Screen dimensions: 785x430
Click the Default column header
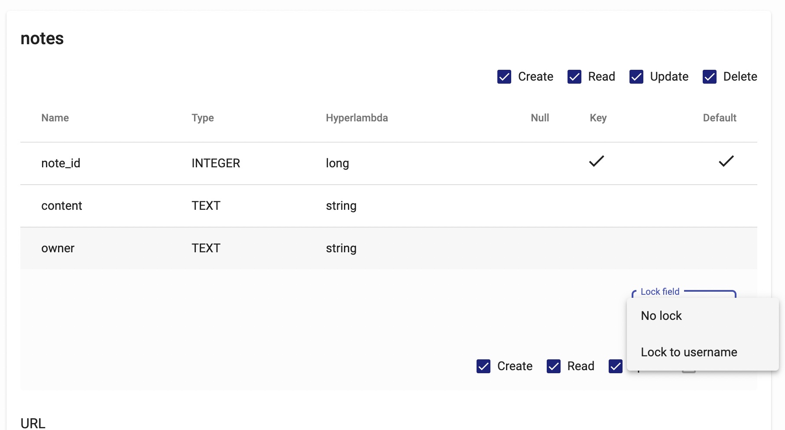point(719,118)
